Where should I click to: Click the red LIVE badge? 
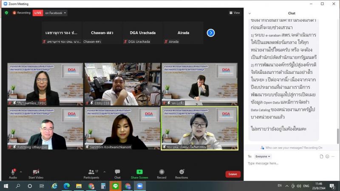(38, 13)
